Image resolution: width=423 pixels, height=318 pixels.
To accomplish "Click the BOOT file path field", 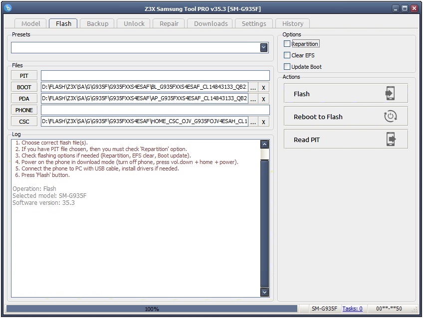I will (x=145, y=87).
